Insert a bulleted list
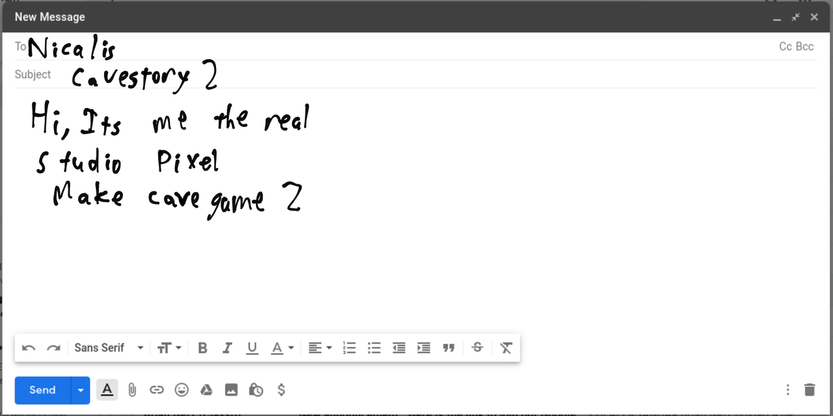Screen dimensions: 833x416 pyautogui.click(x=374, y=348)
